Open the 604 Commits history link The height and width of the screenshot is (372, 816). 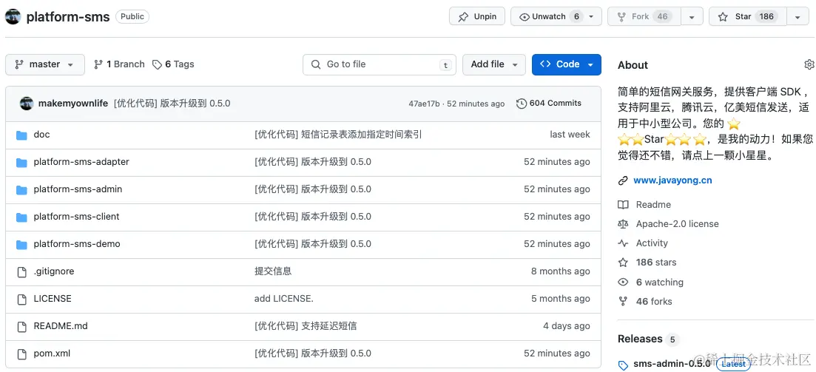point(548,104)
